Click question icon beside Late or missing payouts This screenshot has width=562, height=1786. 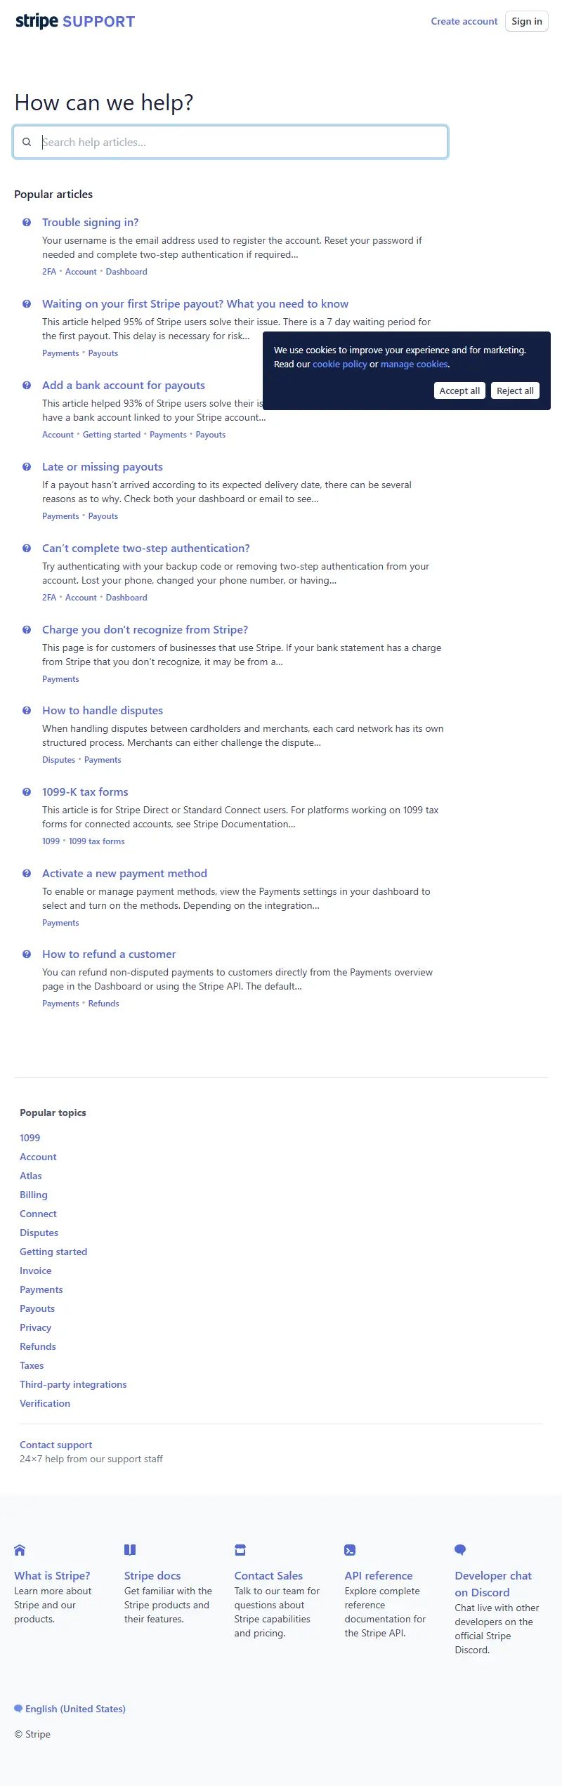click(27, 467)
